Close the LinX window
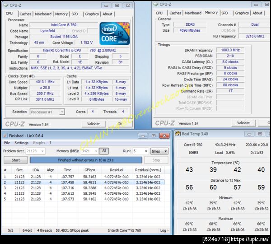Screen dimensions: 271x244 pyautogui.click(x=164, y=136)
